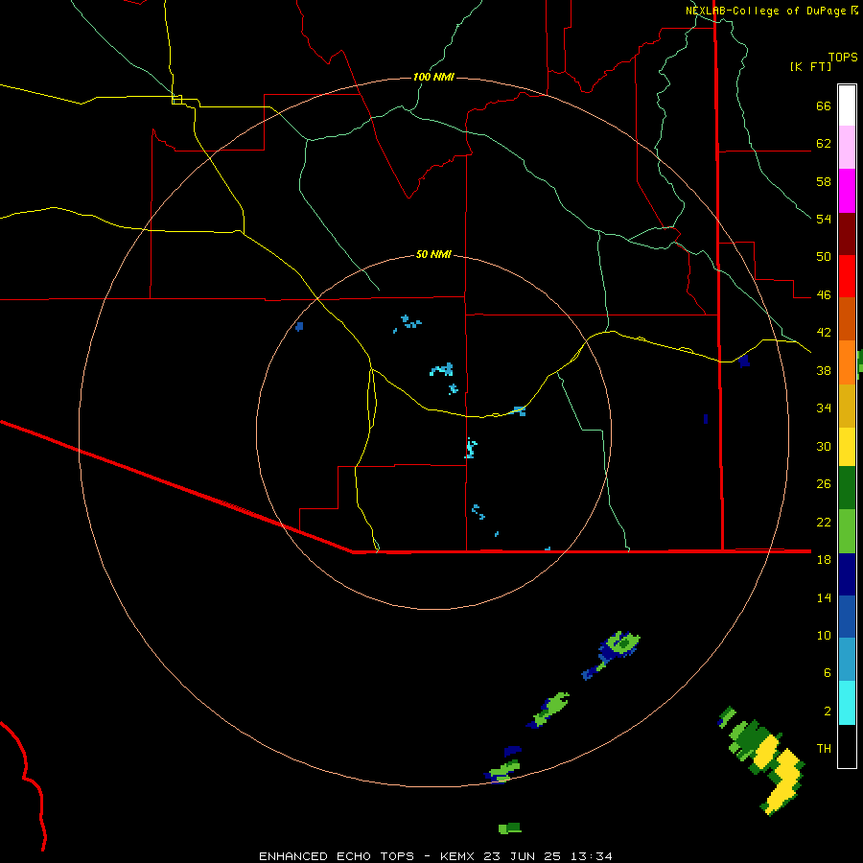This screenshot has height=863, width=863.
Task: Click the "66" legend value
Action: click(x=824, y=106)
